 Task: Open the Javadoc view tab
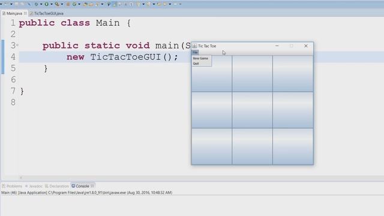(x=34, y=186)
